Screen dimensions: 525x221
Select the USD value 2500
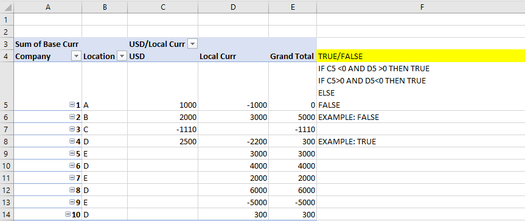pyautogui.click(x=162, y=141)
